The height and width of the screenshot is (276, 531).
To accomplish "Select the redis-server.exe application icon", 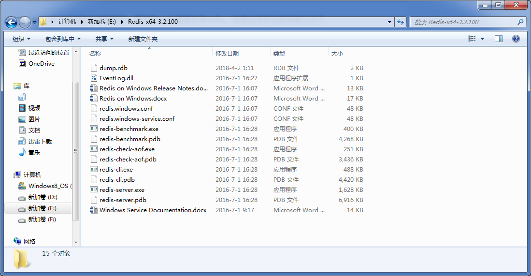I will tap(93, 189).
